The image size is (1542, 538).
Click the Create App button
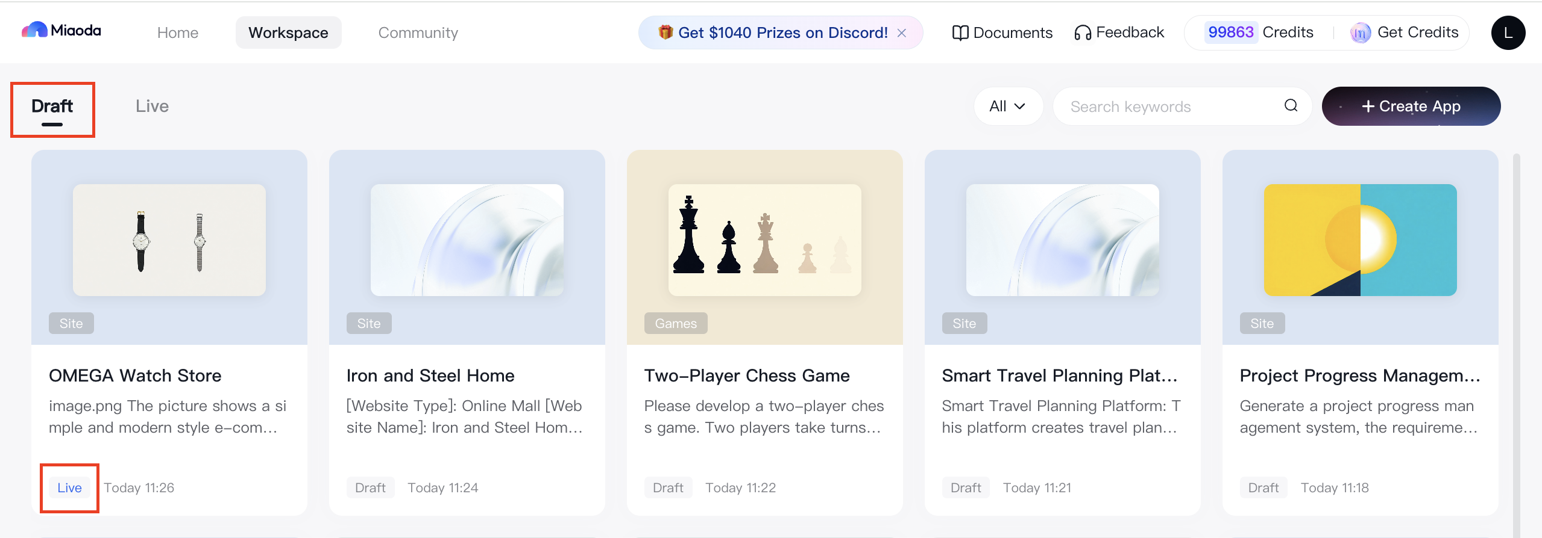click(1411, 107)
